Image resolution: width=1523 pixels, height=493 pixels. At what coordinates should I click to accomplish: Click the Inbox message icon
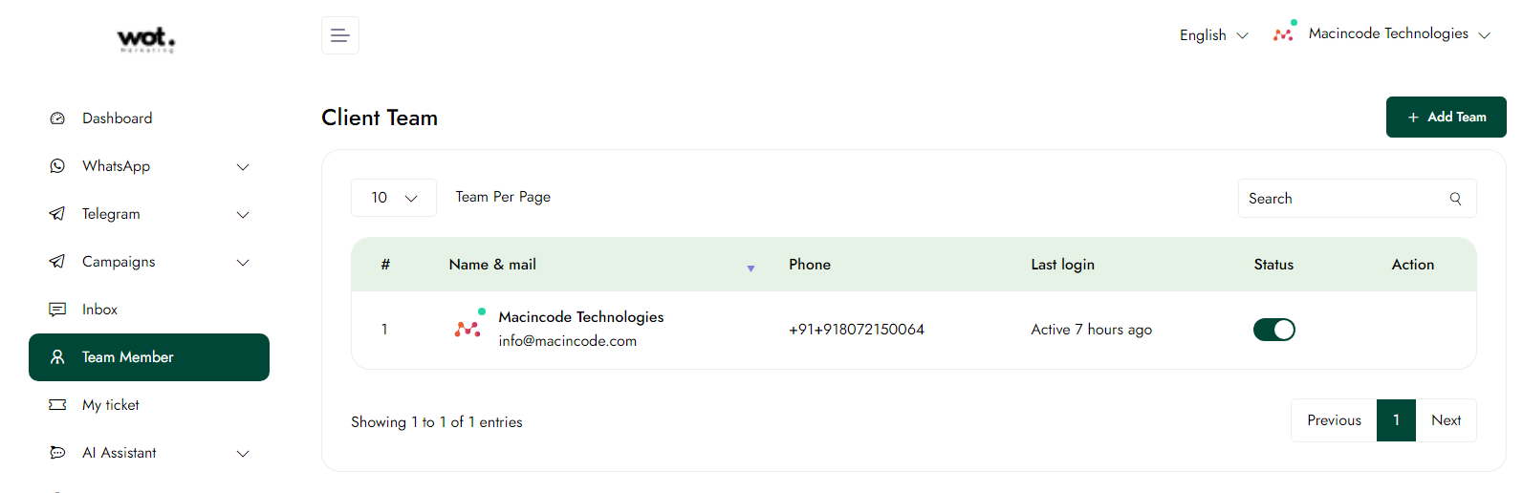point(57,310)
